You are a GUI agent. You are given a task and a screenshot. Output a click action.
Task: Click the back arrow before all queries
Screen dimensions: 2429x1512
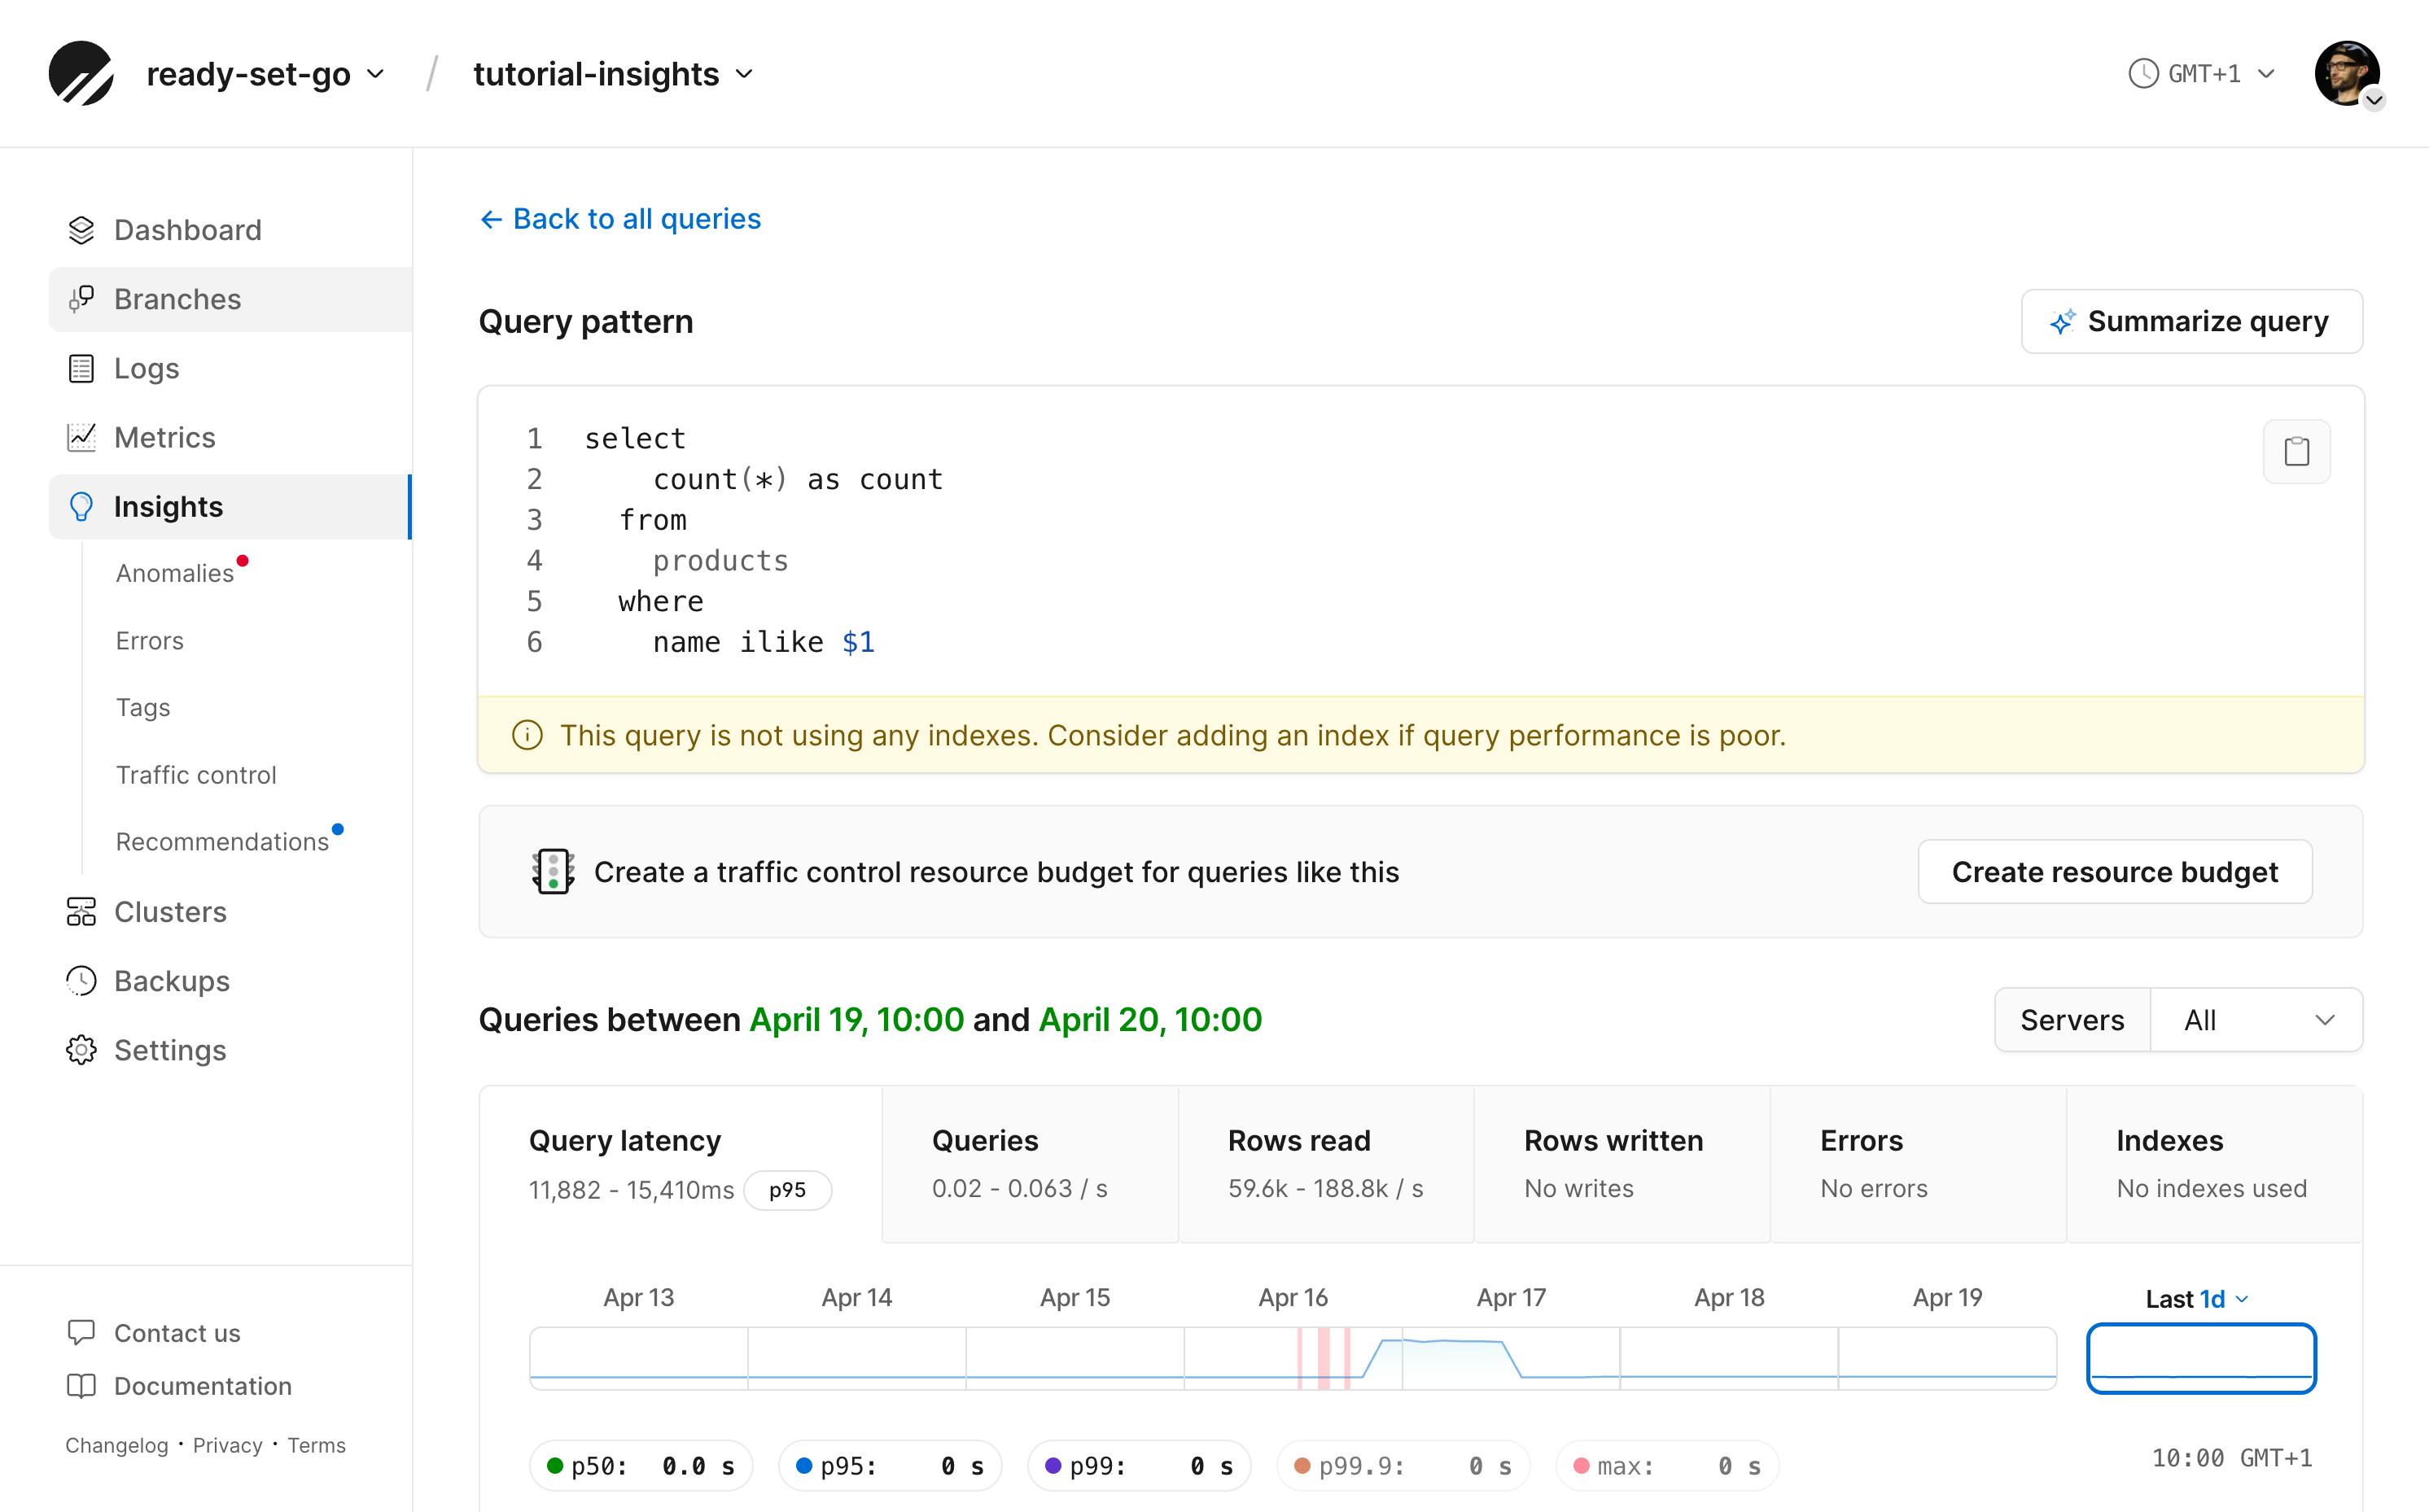(x=490, y=219)
